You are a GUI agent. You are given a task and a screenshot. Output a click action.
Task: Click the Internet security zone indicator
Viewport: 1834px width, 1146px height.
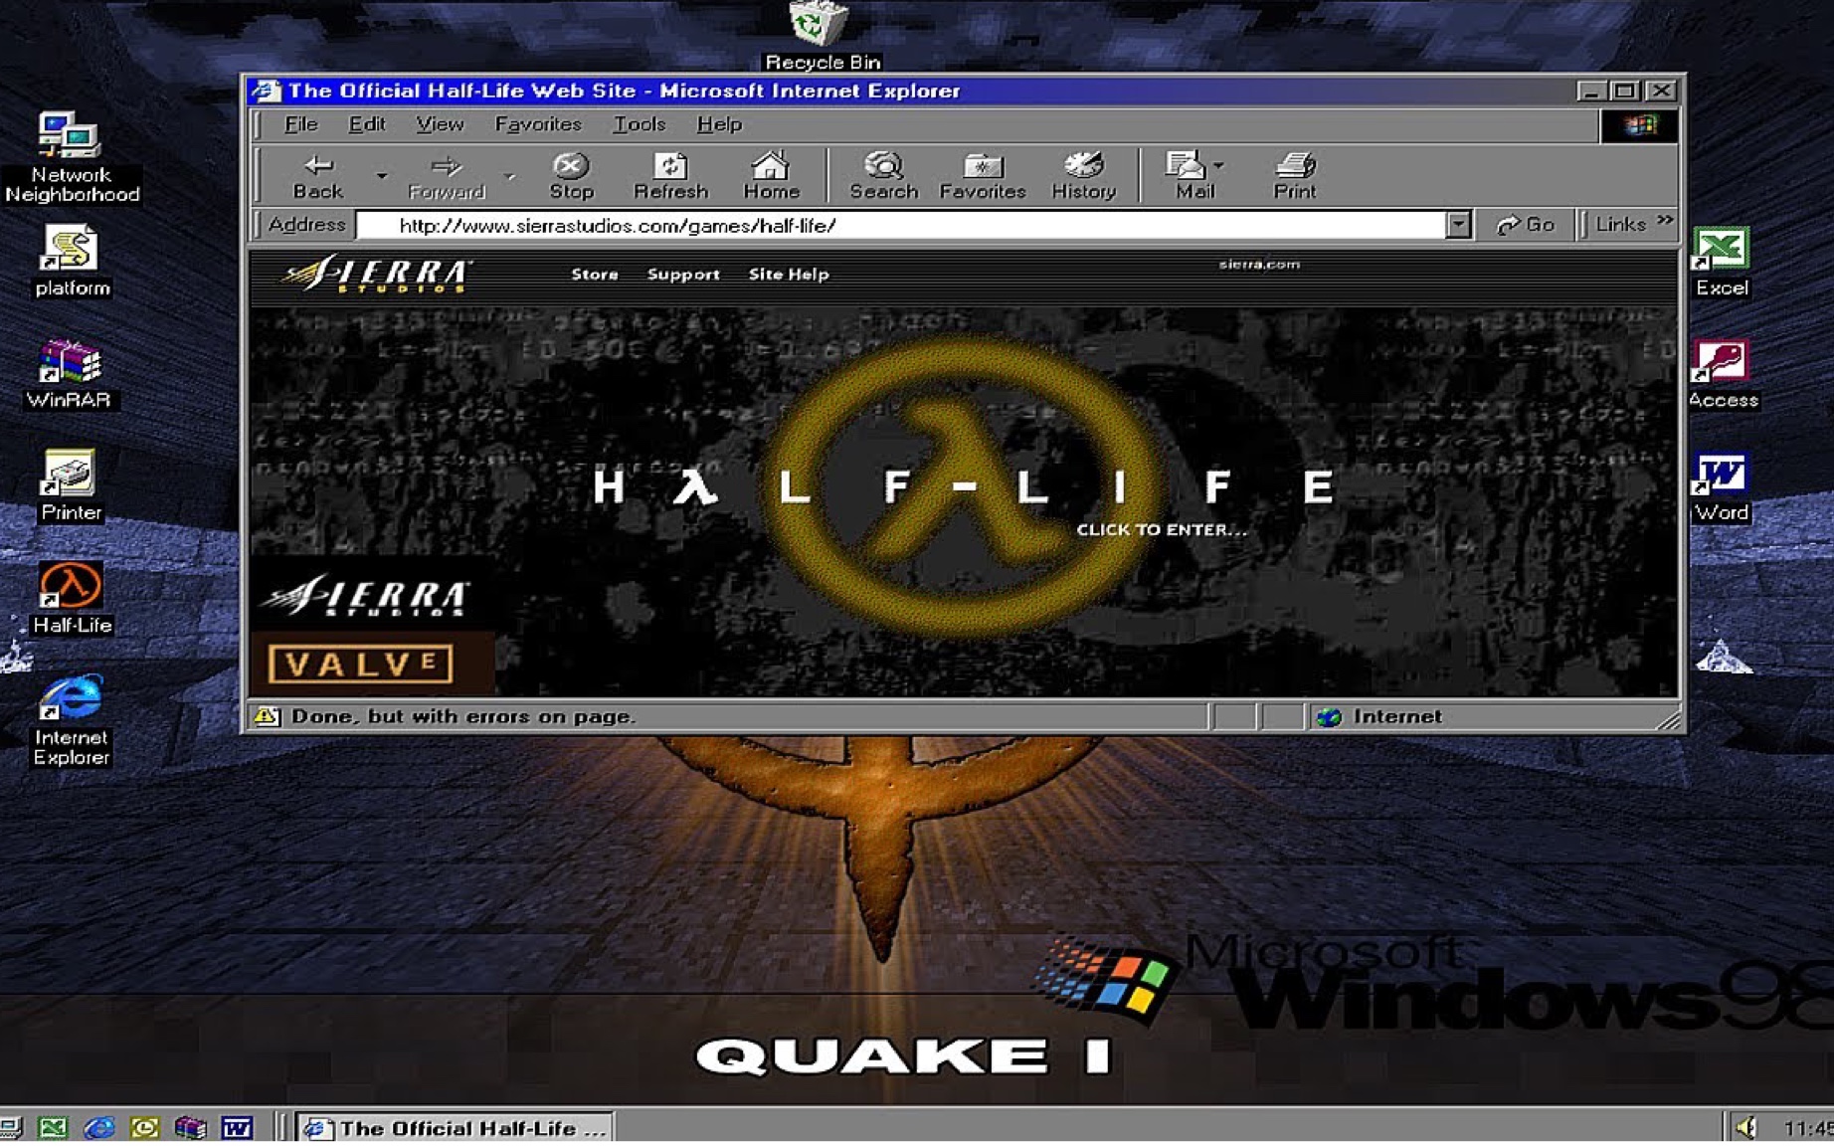[1378, 716]
